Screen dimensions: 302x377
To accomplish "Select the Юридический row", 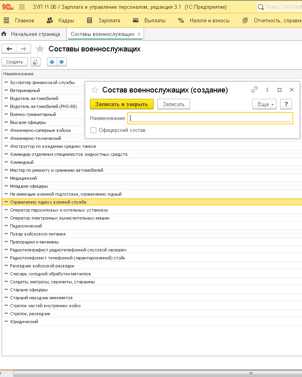I will tap(151, 322).
